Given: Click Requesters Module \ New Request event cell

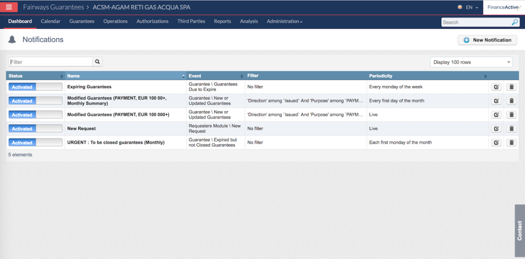Looking at the screenshot, I should (216, 128).
